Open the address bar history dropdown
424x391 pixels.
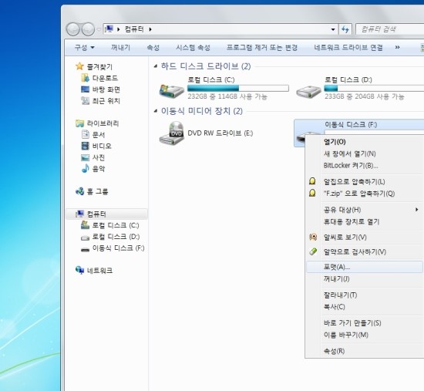coord(333,29)
